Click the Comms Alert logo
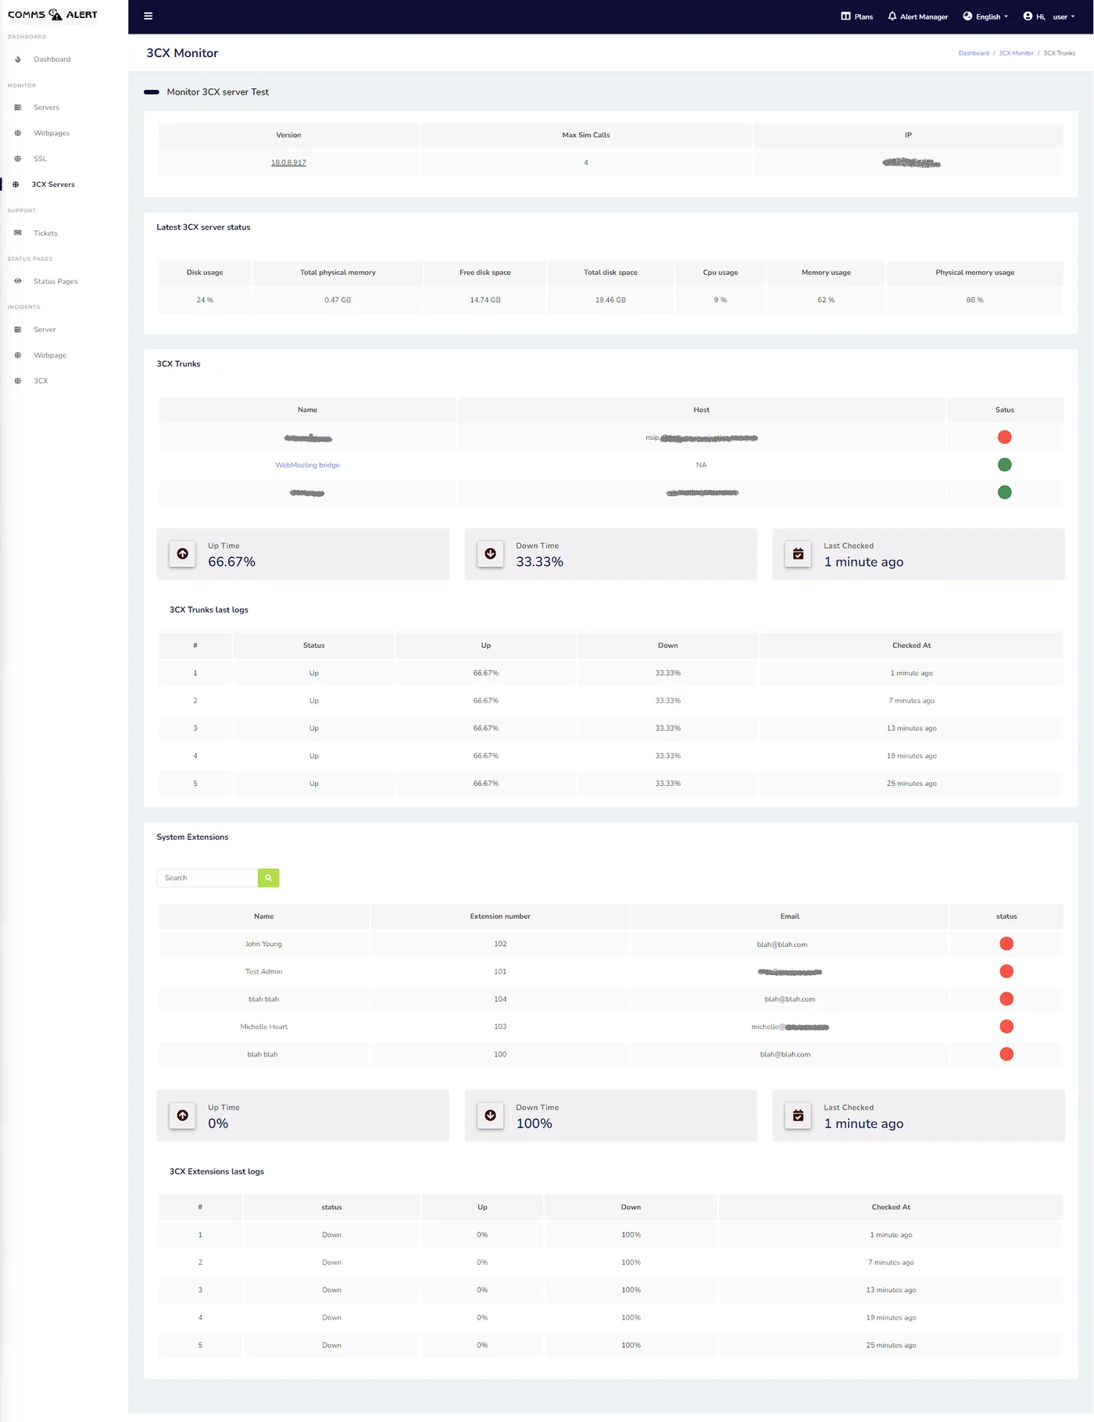Screen dimensions: 1094x1422 [52, 14]
